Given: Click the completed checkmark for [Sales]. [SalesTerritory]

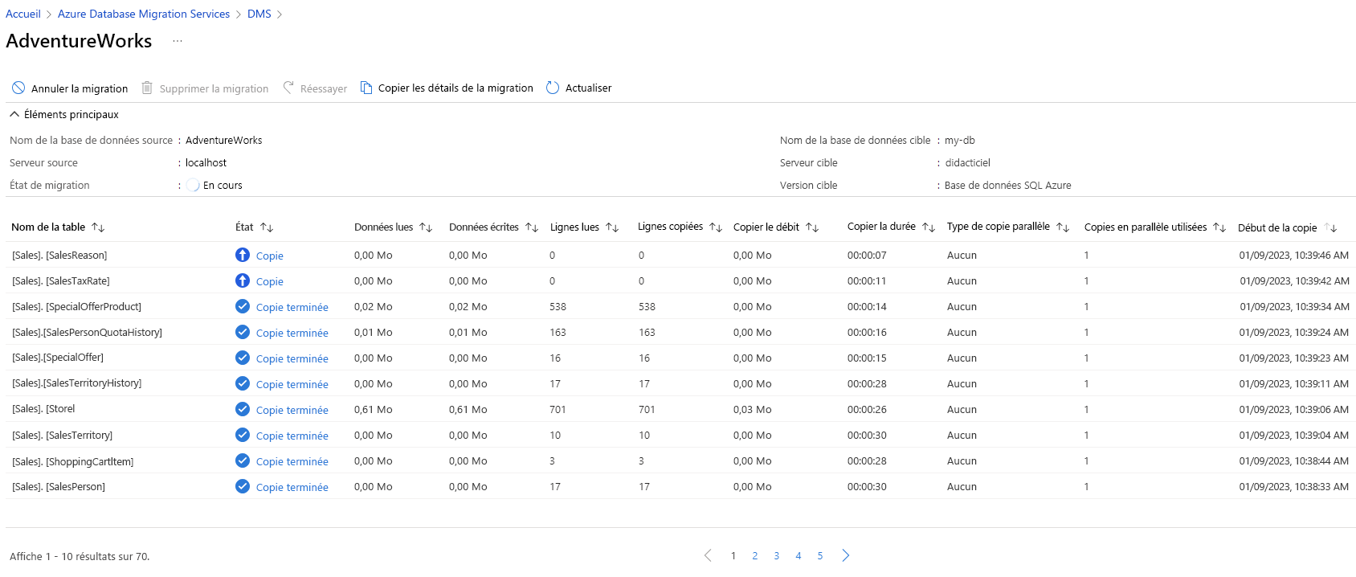Looking at the screenshot, I should (243, 435).
